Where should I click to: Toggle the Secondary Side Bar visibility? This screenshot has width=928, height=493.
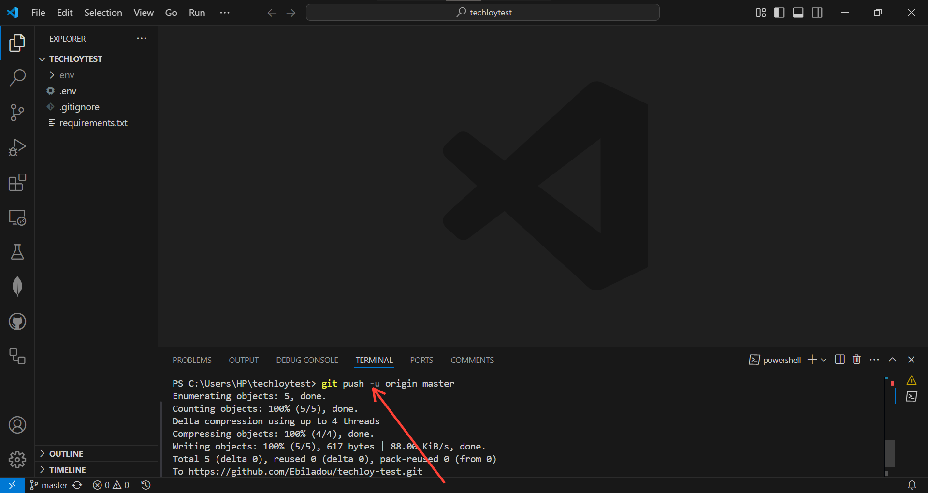(817, 13)
